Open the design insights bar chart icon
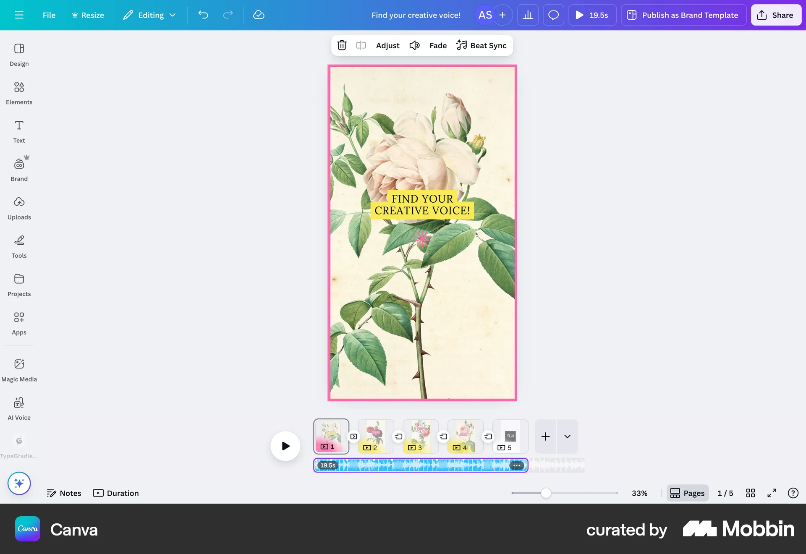Image resolution: width=806 pixels, height=554 pixels. pyautogui.click(x=528, y=15)
